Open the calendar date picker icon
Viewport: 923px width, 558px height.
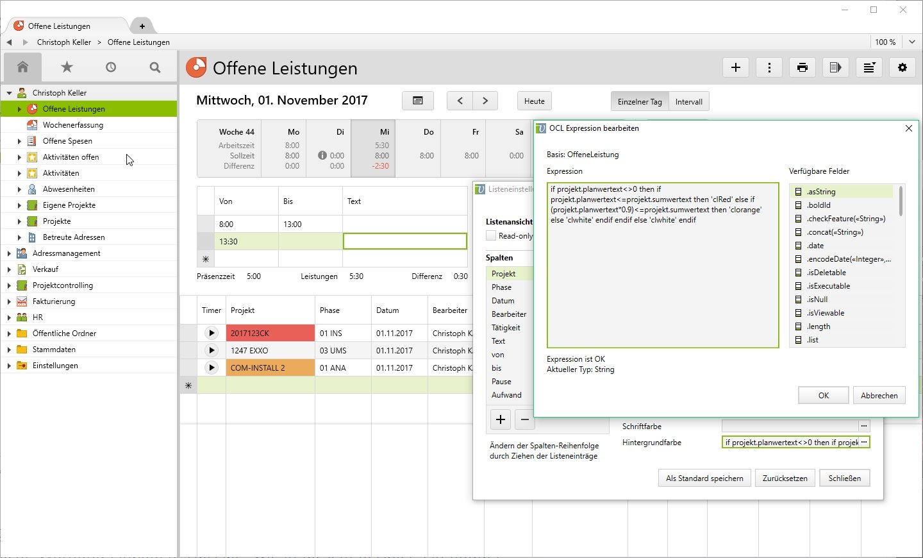coord(418,101)
